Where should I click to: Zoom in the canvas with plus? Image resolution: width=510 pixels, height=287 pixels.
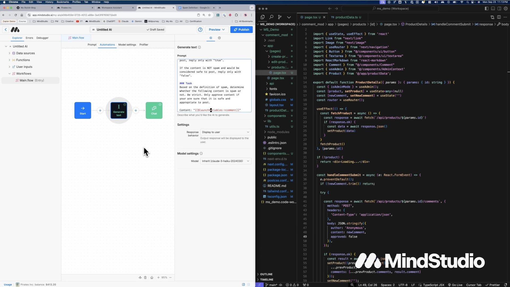(x=158, y=277)
